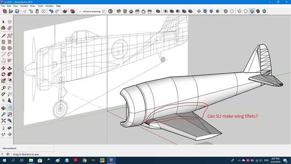
Task: Enable Shaded With Textures style
Action: (x=258, y=11)
